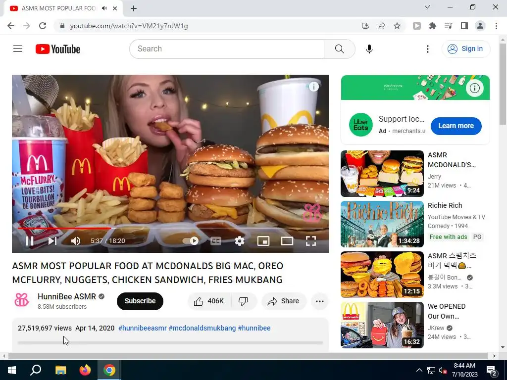This screenshot has width=507, height=380.
Task: Open the Richie Rich title link
Action: pyautogui.click(x=445, y=205)
